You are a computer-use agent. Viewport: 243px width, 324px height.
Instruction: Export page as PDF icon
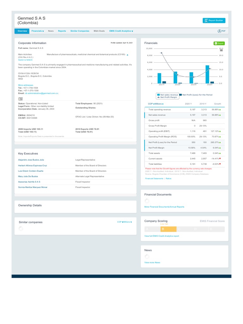tap(221, 31)
